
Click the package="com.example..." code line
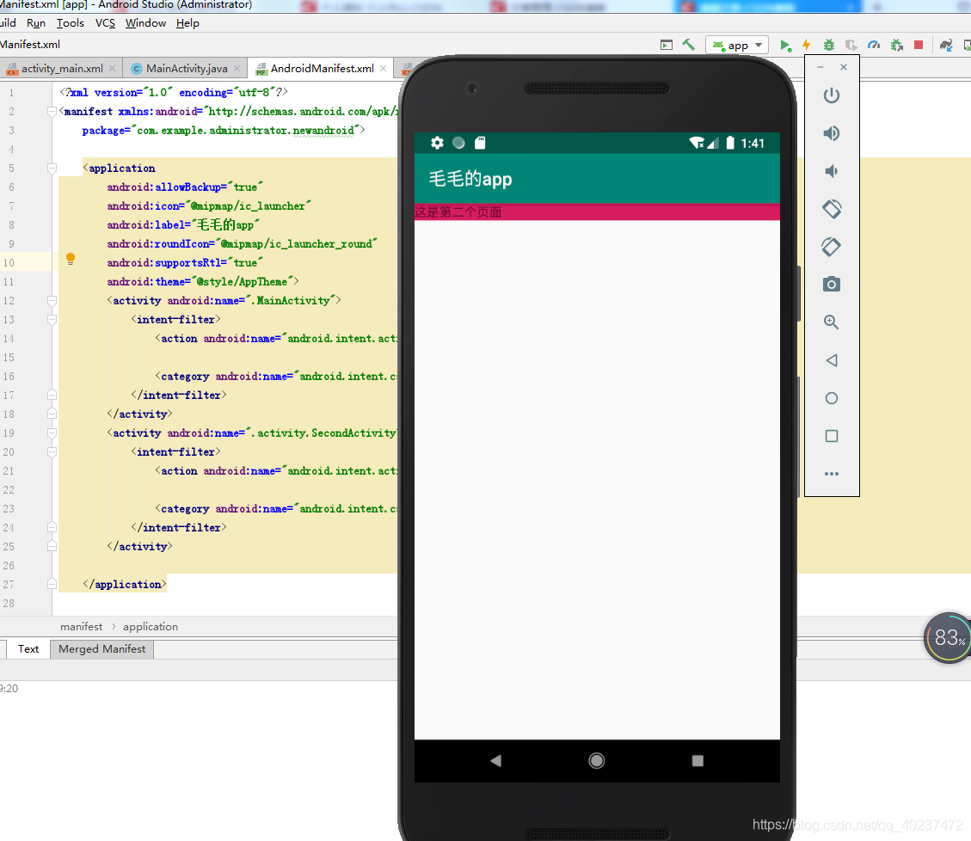tap(224, 131)
